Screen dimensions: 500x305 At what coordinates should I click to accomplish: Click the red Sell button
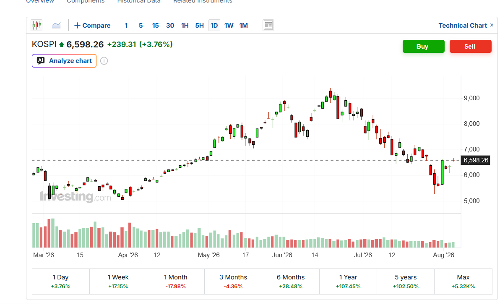pos(470,46)
